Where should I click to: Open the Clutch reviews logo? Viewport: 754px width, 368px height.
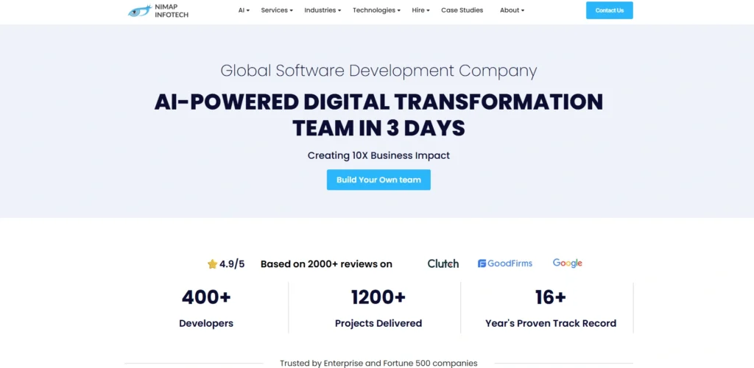coord(443,263)
